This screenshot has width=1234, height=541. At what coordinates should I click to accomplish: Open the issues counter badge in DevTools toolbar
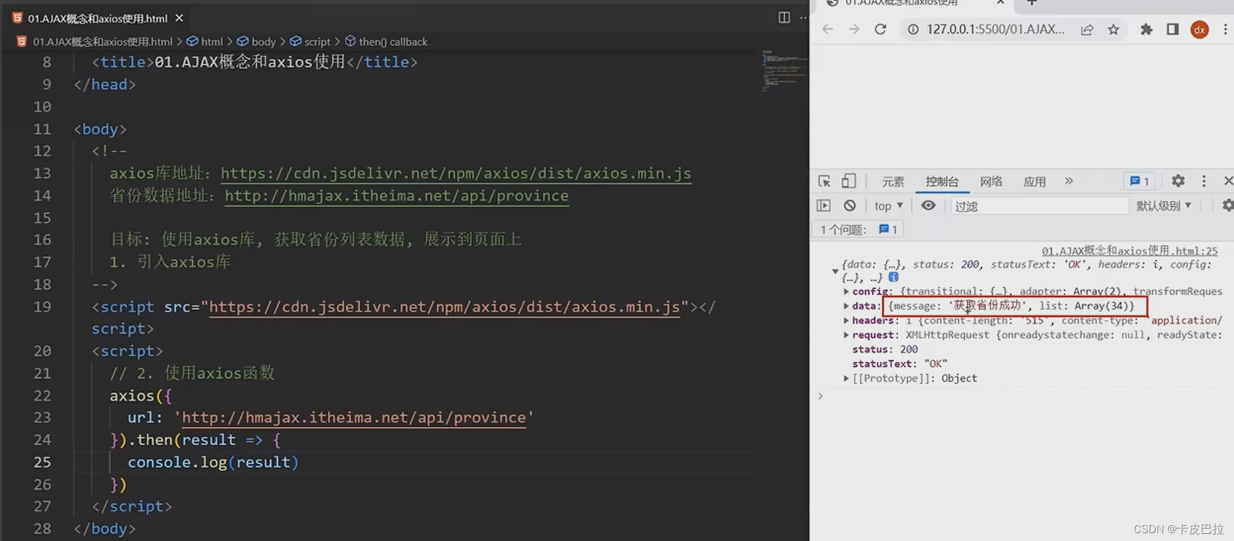click(x=1140, y=181)
